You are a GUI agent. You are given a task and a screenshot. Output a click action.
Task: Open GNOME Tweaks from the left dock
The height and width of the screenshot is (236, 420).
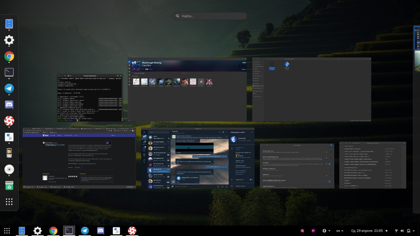9,137
